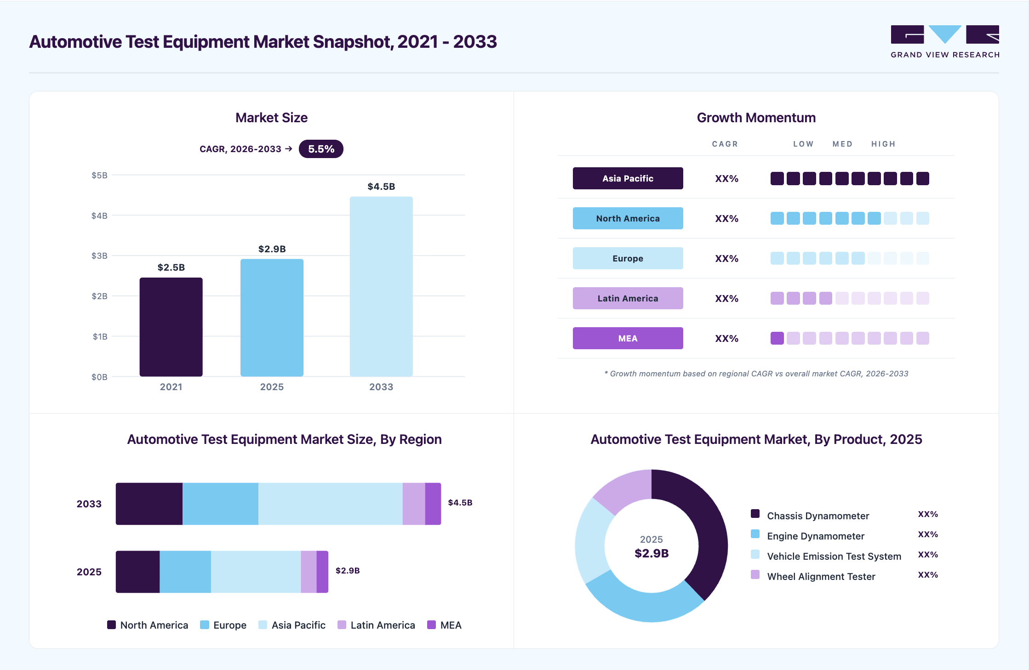Click the MEA segment of 2025 bar
Screen dimensions: 1029x670
322,572
